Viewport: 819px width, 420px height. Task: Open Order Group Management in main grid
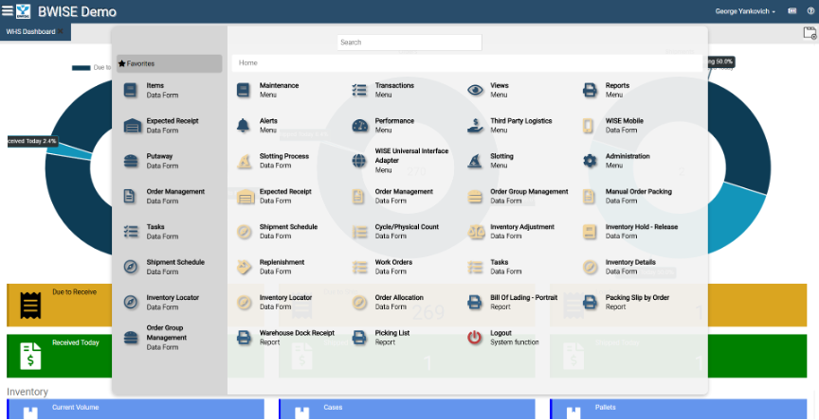pyautogui.click(x=518, y=197)
